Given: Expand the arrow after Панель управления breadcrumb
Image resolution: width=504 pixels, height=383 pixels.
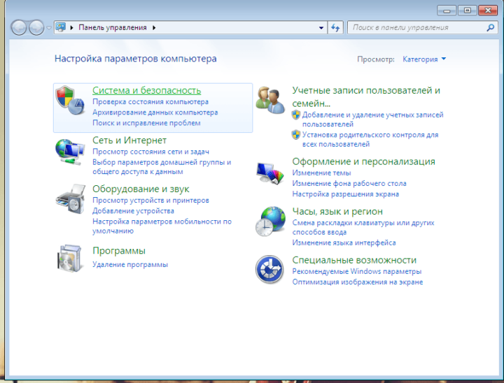Looking at the screenshot, I should (153, 28).
